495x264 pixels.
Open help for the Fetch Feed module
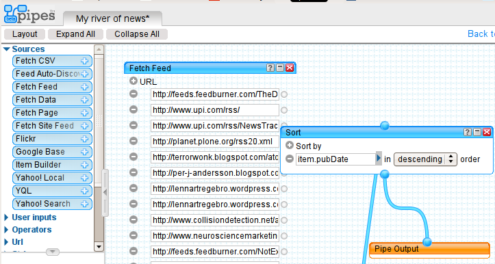270,68
